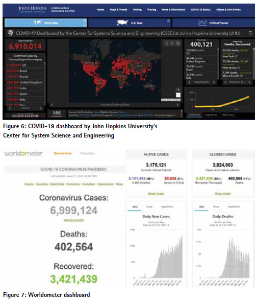
Task: Click 'view by country' link under case count
Action: pos(73,220)
